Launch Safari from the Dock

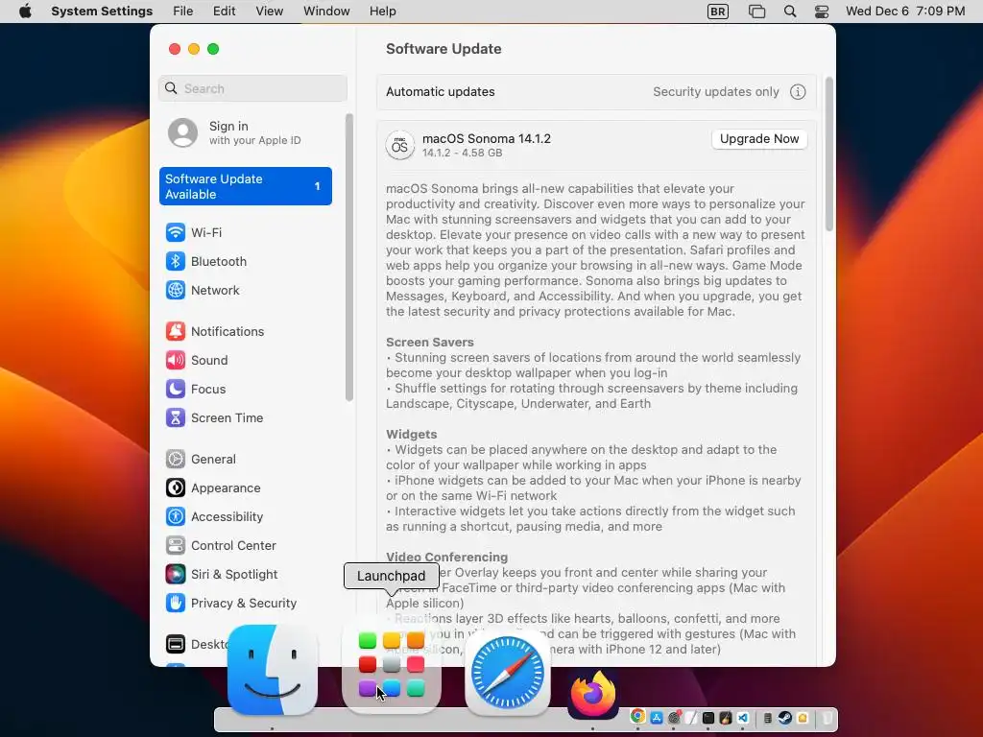[x=508, y=673]
